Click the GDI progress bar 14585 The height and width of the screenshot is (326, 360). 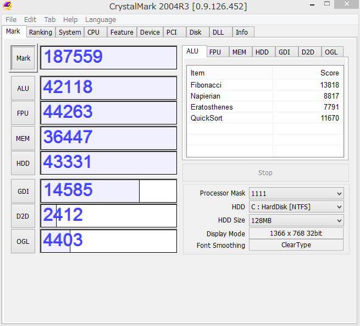109,191
